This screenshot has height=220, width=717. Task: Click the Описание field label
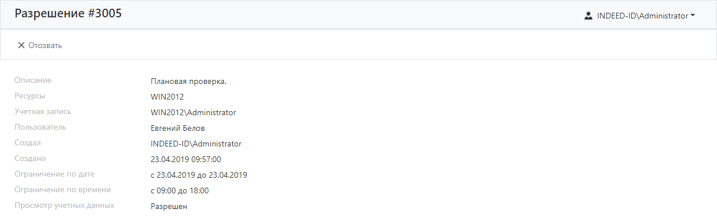[x=33, y=80]
